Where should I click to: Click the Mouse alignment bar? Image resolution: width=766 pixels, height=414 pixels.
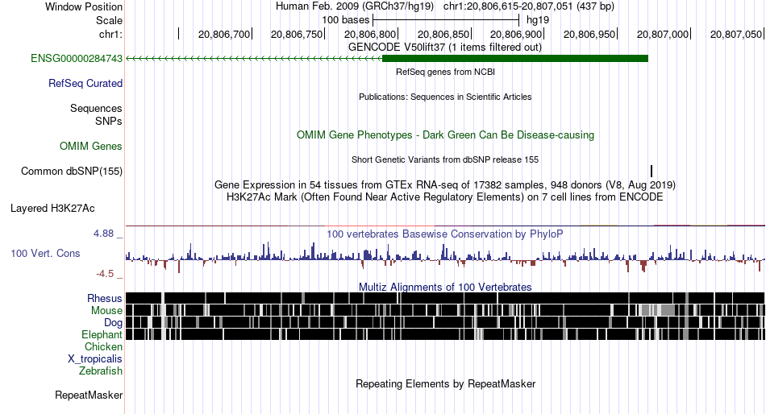click(445, 311)
